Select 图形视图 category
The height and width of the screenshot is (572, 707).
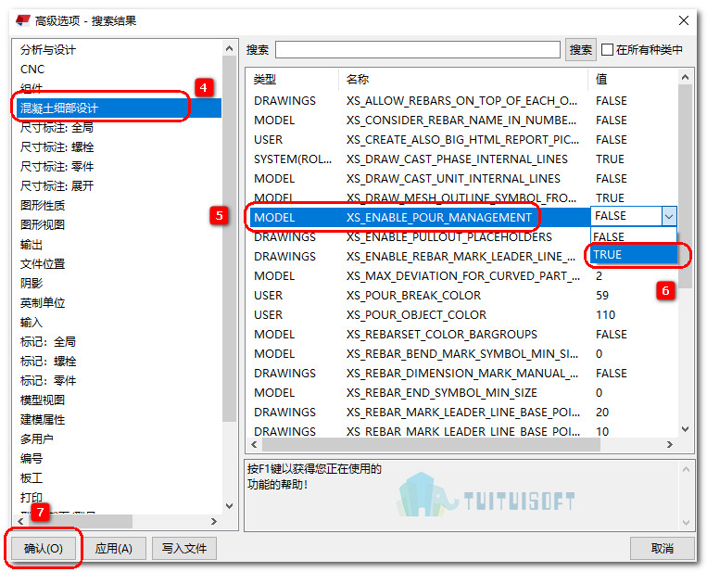[43, 224]
